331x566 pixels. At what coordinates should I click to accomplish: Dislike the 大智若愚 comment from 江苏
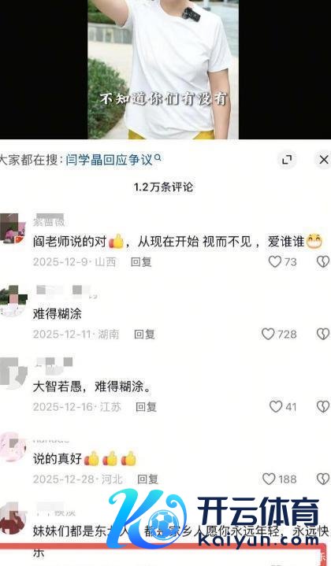point(323,406)
